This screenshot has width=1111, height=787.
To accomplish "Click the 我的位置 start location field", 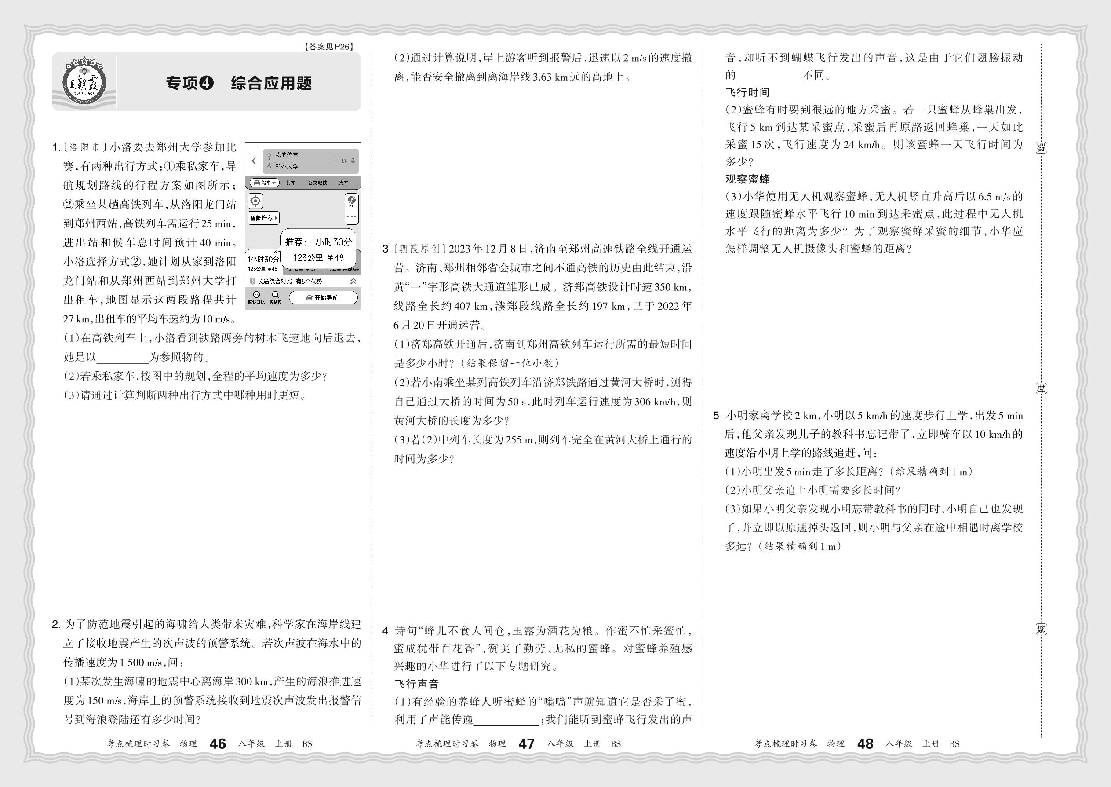I will [287, 155].
